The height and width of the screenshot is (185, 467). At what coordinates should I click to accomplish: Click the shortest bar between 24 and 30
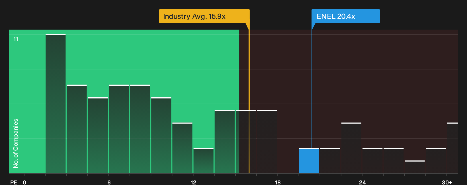pyautogui.click(x=415, y=167)
